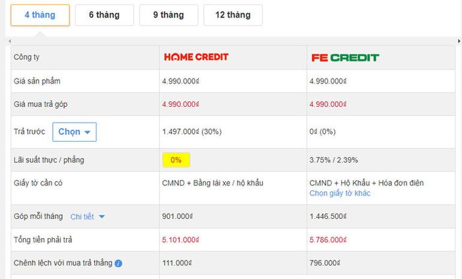462x279 pixels.
Task: Open the 9 tháng installment tab
Action: pyautogui.click(x=168, y=15)
